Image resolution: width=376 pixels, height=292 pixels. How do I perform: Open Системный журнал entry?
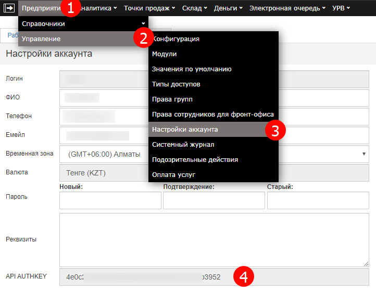point(183,145)
